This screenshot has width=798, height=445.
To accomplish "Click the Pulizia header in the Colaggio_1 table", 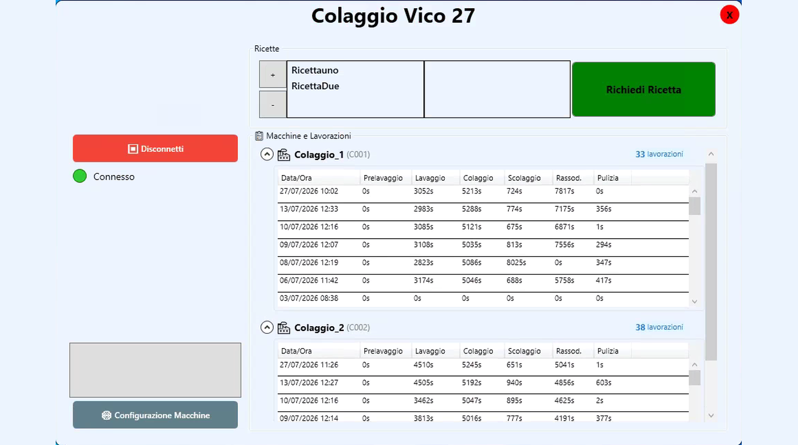I will (612, 178).
